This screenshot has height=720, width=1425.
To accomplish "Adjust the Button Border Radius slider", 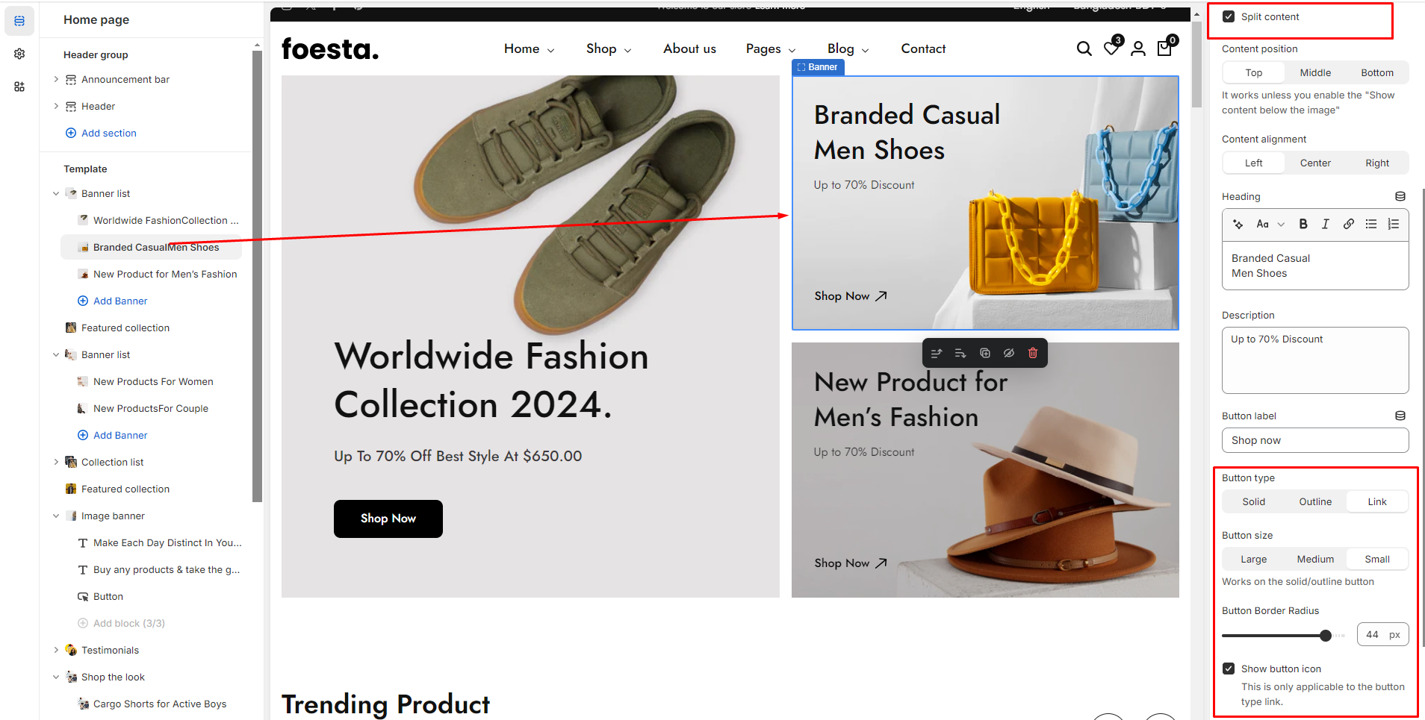I will coord(1325,636).
